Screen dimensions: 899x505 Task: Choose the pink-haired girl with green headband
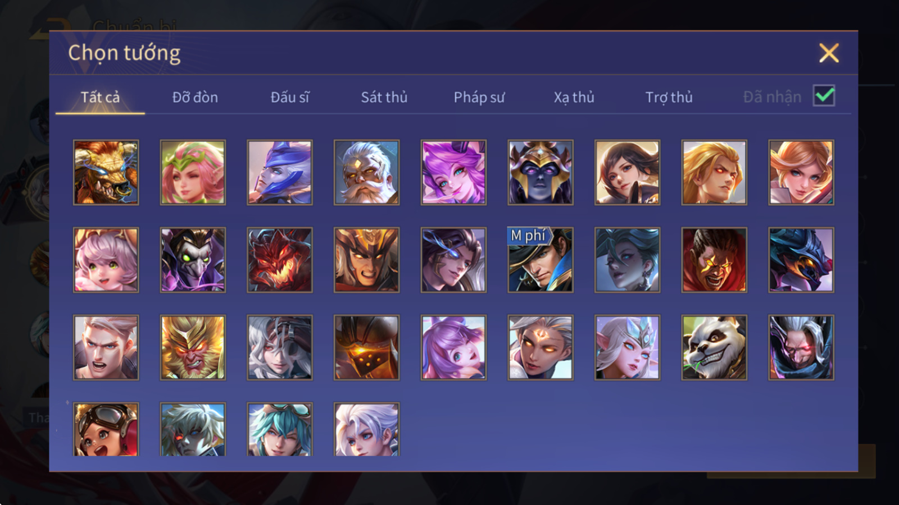click(x=193, y=172)
